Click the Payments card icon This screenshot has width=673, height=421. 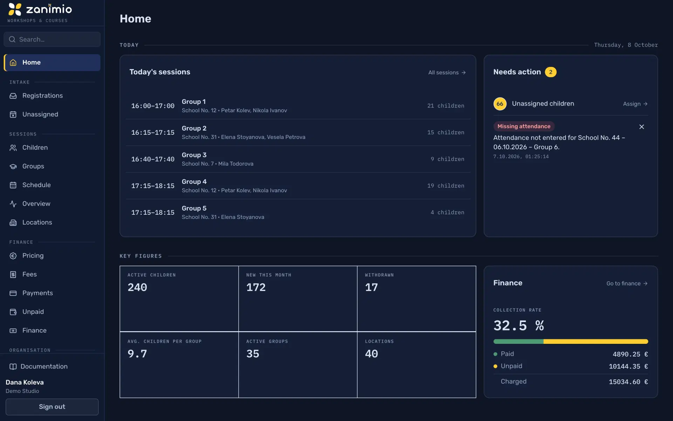(13, 293)
